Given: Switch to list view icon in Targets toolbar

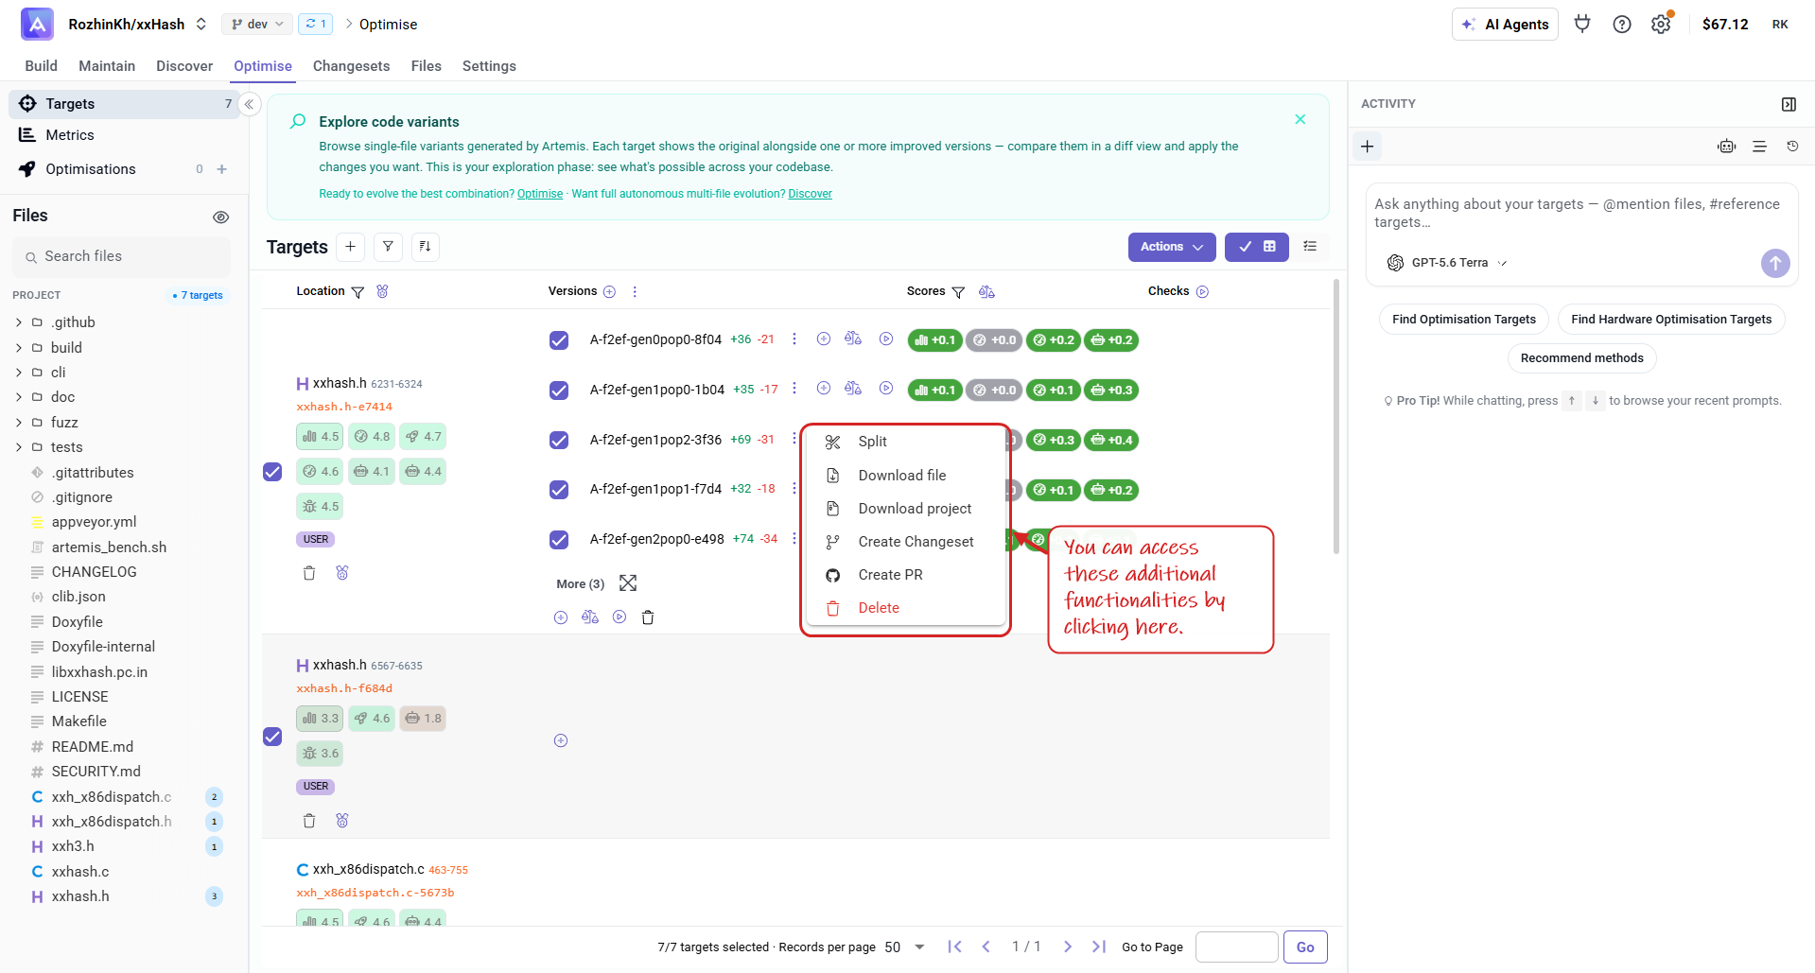Looking at the screenshot, I should tap(1310, 247).
